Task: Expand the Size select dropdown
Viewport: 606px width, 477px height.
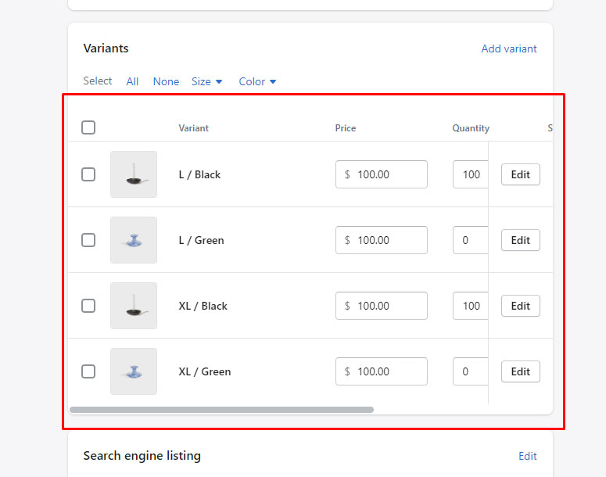Action: coord(207,81)
